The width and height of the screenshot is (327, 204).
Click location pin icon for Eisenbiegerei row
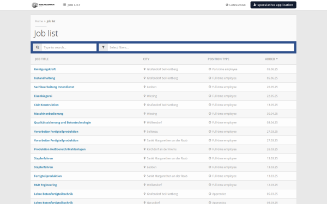point(144,96)
